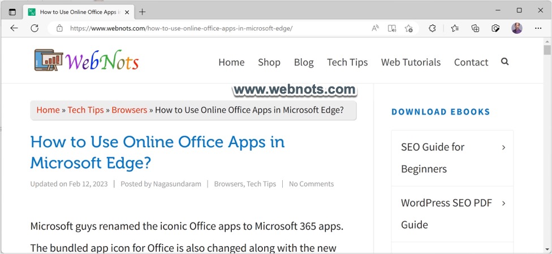Image resolution: width=552 pixels, height=254 pixels.
Task: Click the Browsers category link under title
Action: click(228, 184)
